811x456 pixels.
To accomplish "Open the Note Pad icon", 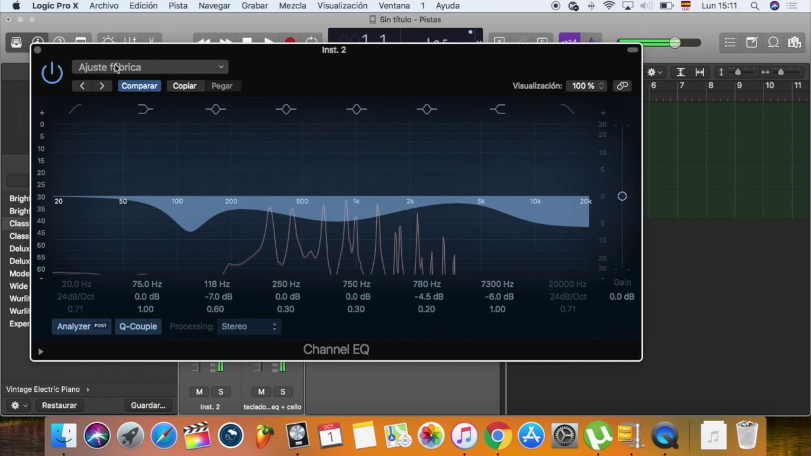I will [751, 42].
